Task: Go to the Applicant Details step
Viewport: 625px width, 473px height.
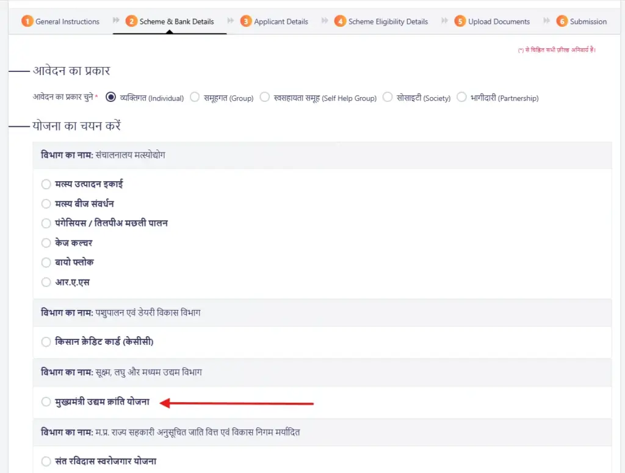Action: point(274,21)
